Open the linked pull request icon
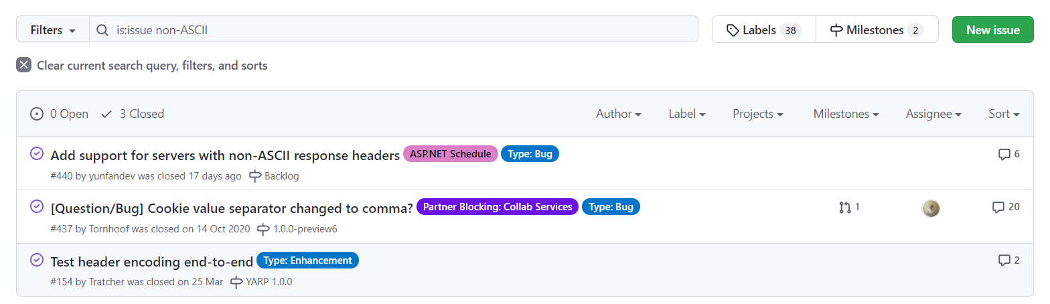This screenshot has width=1050, height=304. tap(845, 208)
